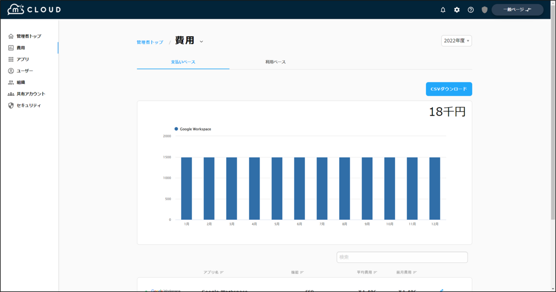Click the 1月 bar in chart
The image size is (556, 292).
(x=186, y=189)
